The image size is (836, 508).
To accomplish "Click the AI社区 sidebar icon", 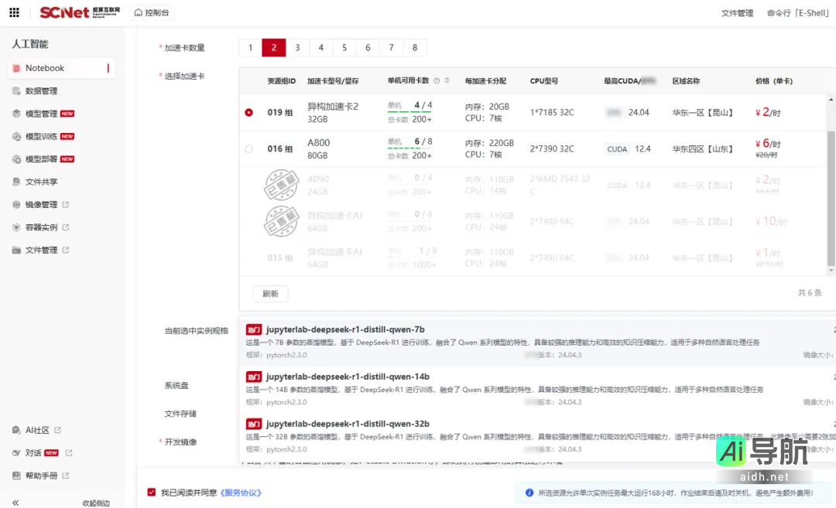I will pos(16,430).
